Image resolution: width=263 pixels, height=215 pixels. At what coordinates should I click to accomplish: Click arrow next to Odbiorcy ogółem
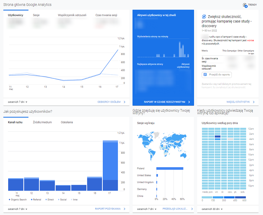pyautogui.click(x=125, y=102)
